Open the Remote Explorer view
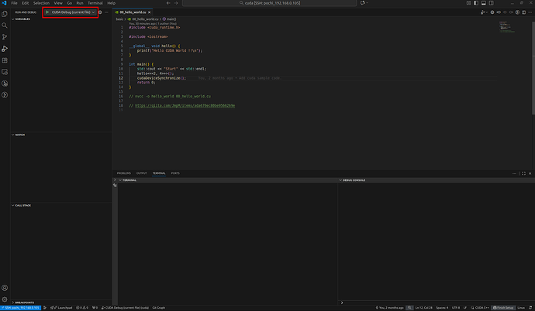The height and width of the screenshot is (311, 535). [x=5, y=72]
